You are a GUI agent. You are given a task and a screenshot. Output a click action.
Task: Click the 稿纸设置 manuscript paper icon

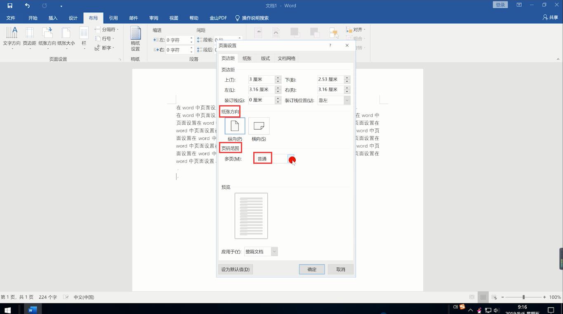[135, 39]
